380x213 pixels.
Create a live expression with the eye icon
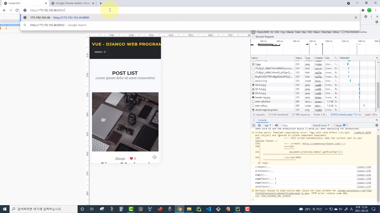[276, 125]
